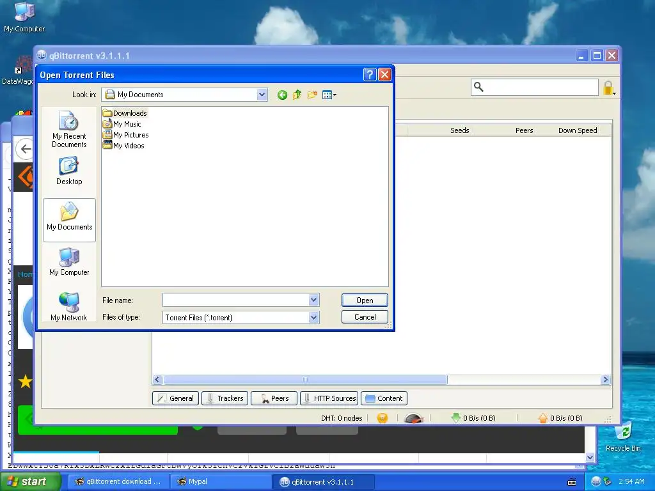Image resolution: width=655 pixels, height=491 pixels.
Task: Click the connection status icon
Action: click(x=383, y=418)
